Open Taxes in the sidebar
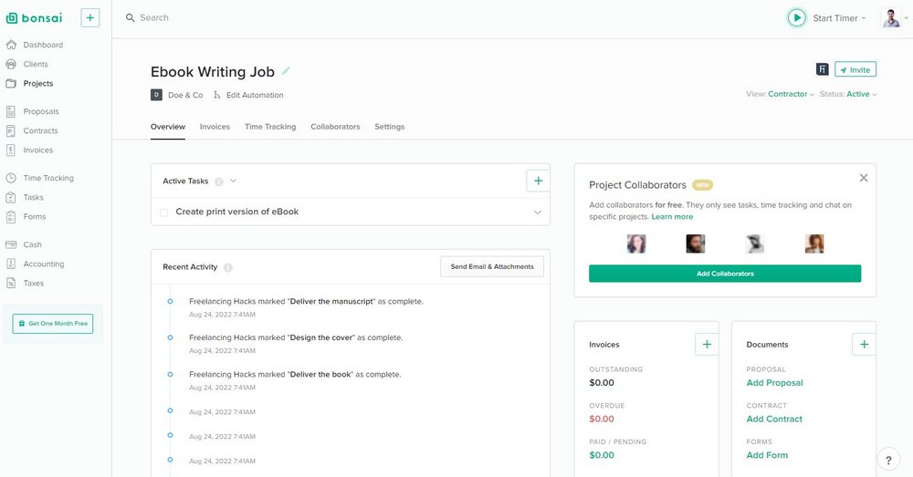Image resolution: width=913 pixels, height=477 pixels. pos(33,284)
